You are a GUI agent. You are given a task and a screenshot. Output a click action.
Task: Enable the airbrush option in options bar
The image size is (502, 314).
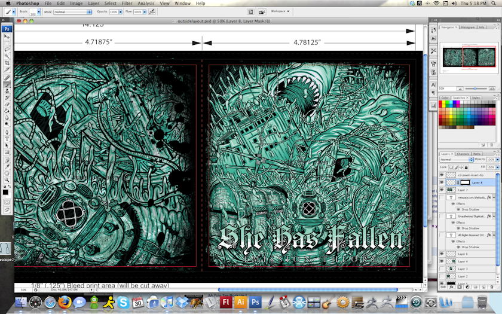pyautogui.click(x=152, y=11)
